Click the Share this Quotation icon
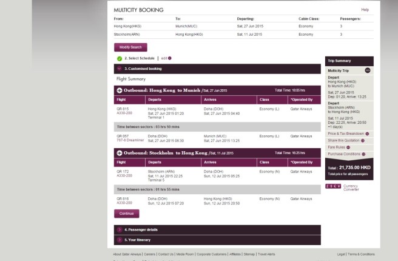The image size is (398, 261). click(363, 140)
